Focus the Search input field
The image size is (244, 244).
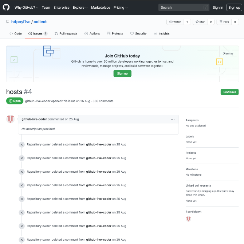coord(184,8)
